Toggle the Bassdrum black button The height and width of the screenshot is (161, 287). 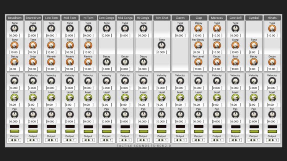(15, 126)
